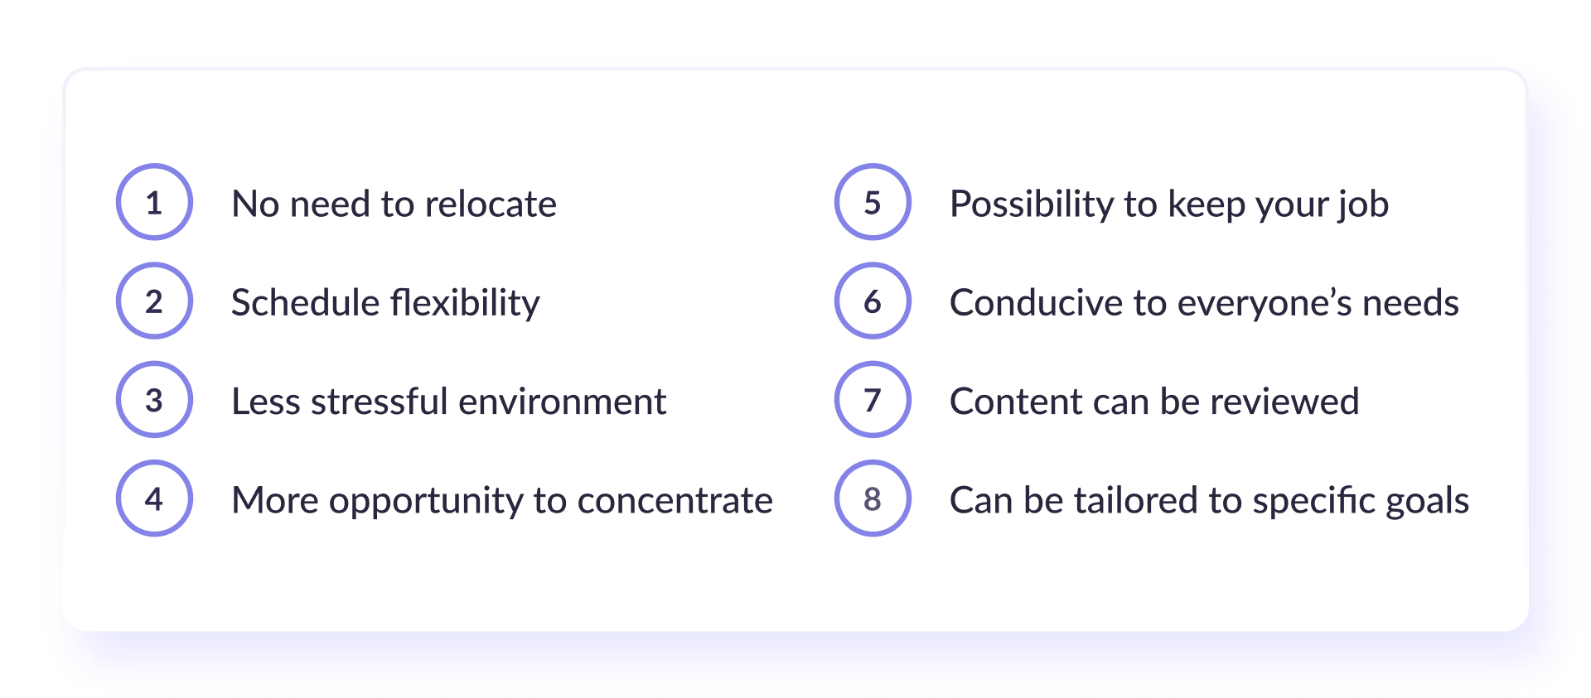The height and width of the screenshot is (698, 1591).
Task: Select "Conducive to everyone's needs" item
Action: pos(1205,303)
